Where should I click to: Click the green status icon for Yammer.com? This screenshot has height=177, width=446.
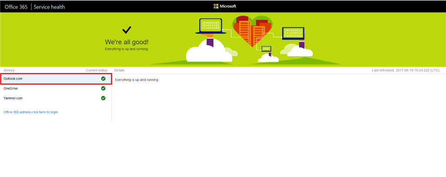coord(103,98)
